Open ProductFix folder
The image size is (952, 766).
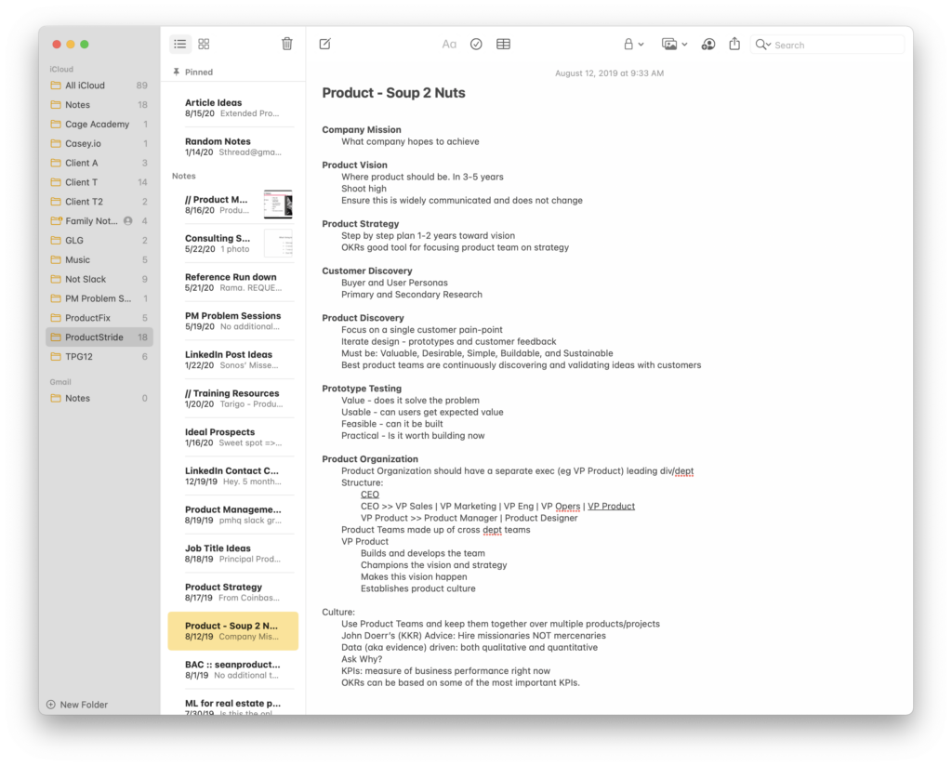coord(99,318)
